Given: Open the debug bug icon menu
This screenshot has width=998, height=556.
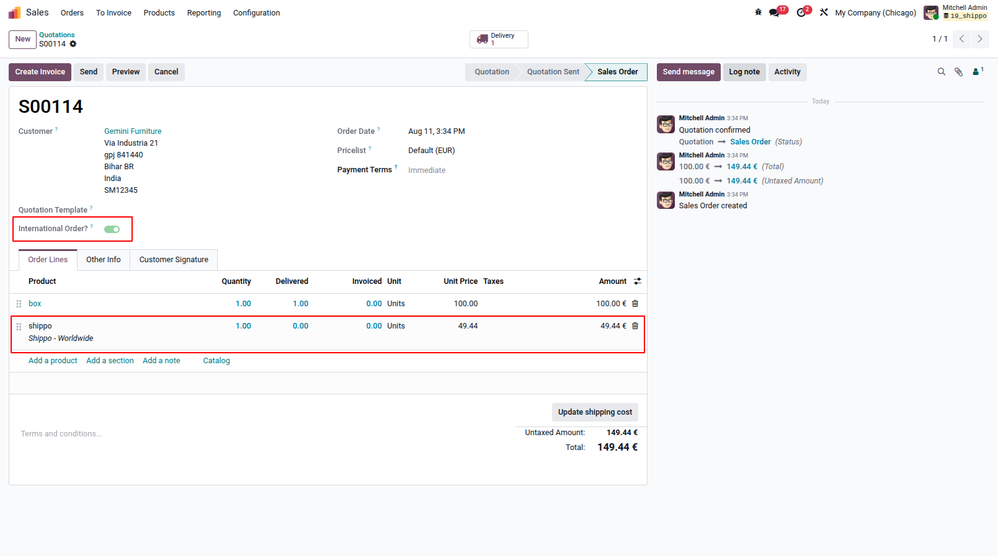Looking at the screenshot, I should [758, 12].
